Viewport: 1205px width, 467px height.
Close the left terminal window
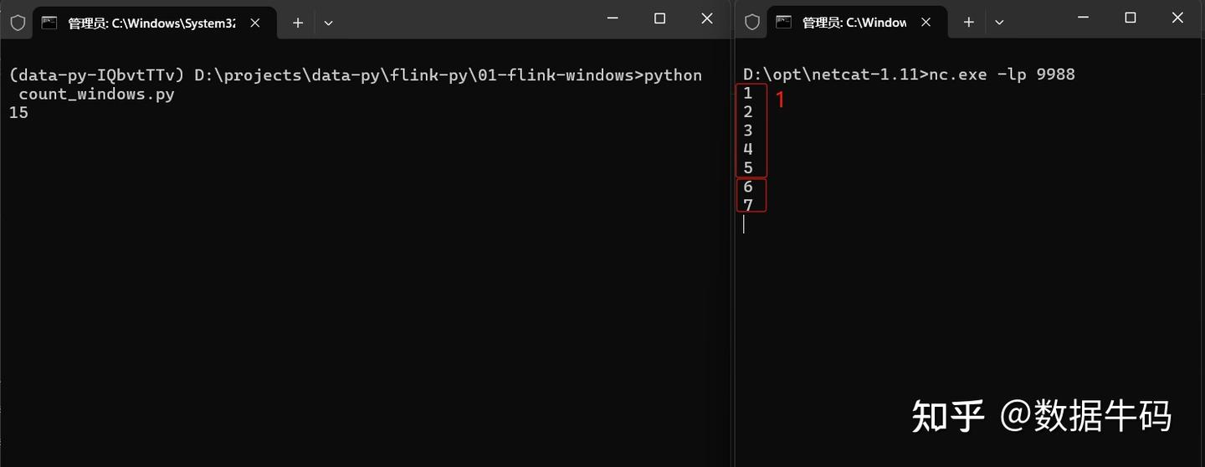click(706, 18)
